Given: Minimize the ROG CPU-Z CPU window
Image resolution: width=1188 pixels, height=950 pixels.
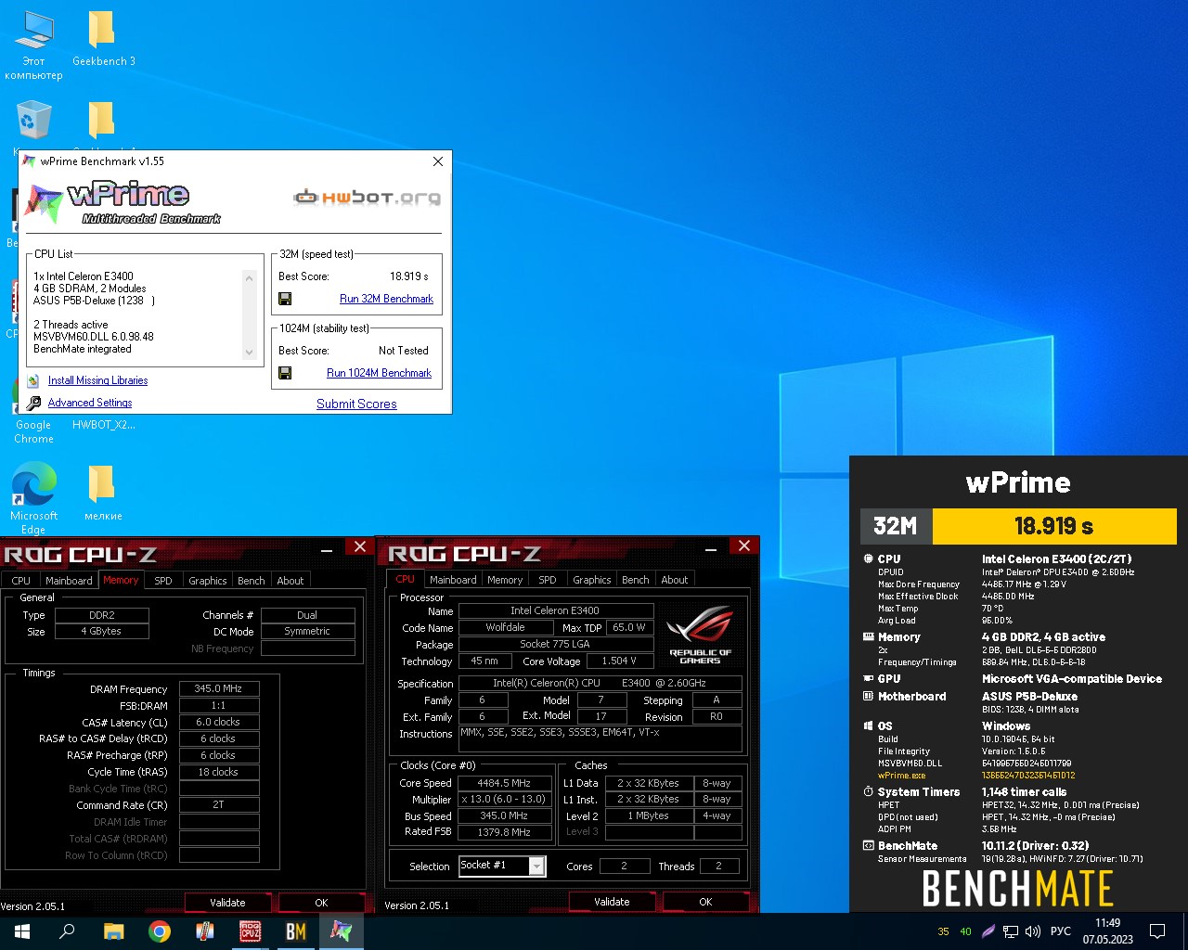Looking at the screenshot, I should pyautogui.click(x=712, y=548).
